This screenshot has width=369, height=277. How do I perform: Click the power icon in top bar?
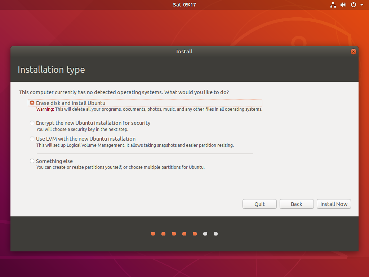(x=353, y=5)
